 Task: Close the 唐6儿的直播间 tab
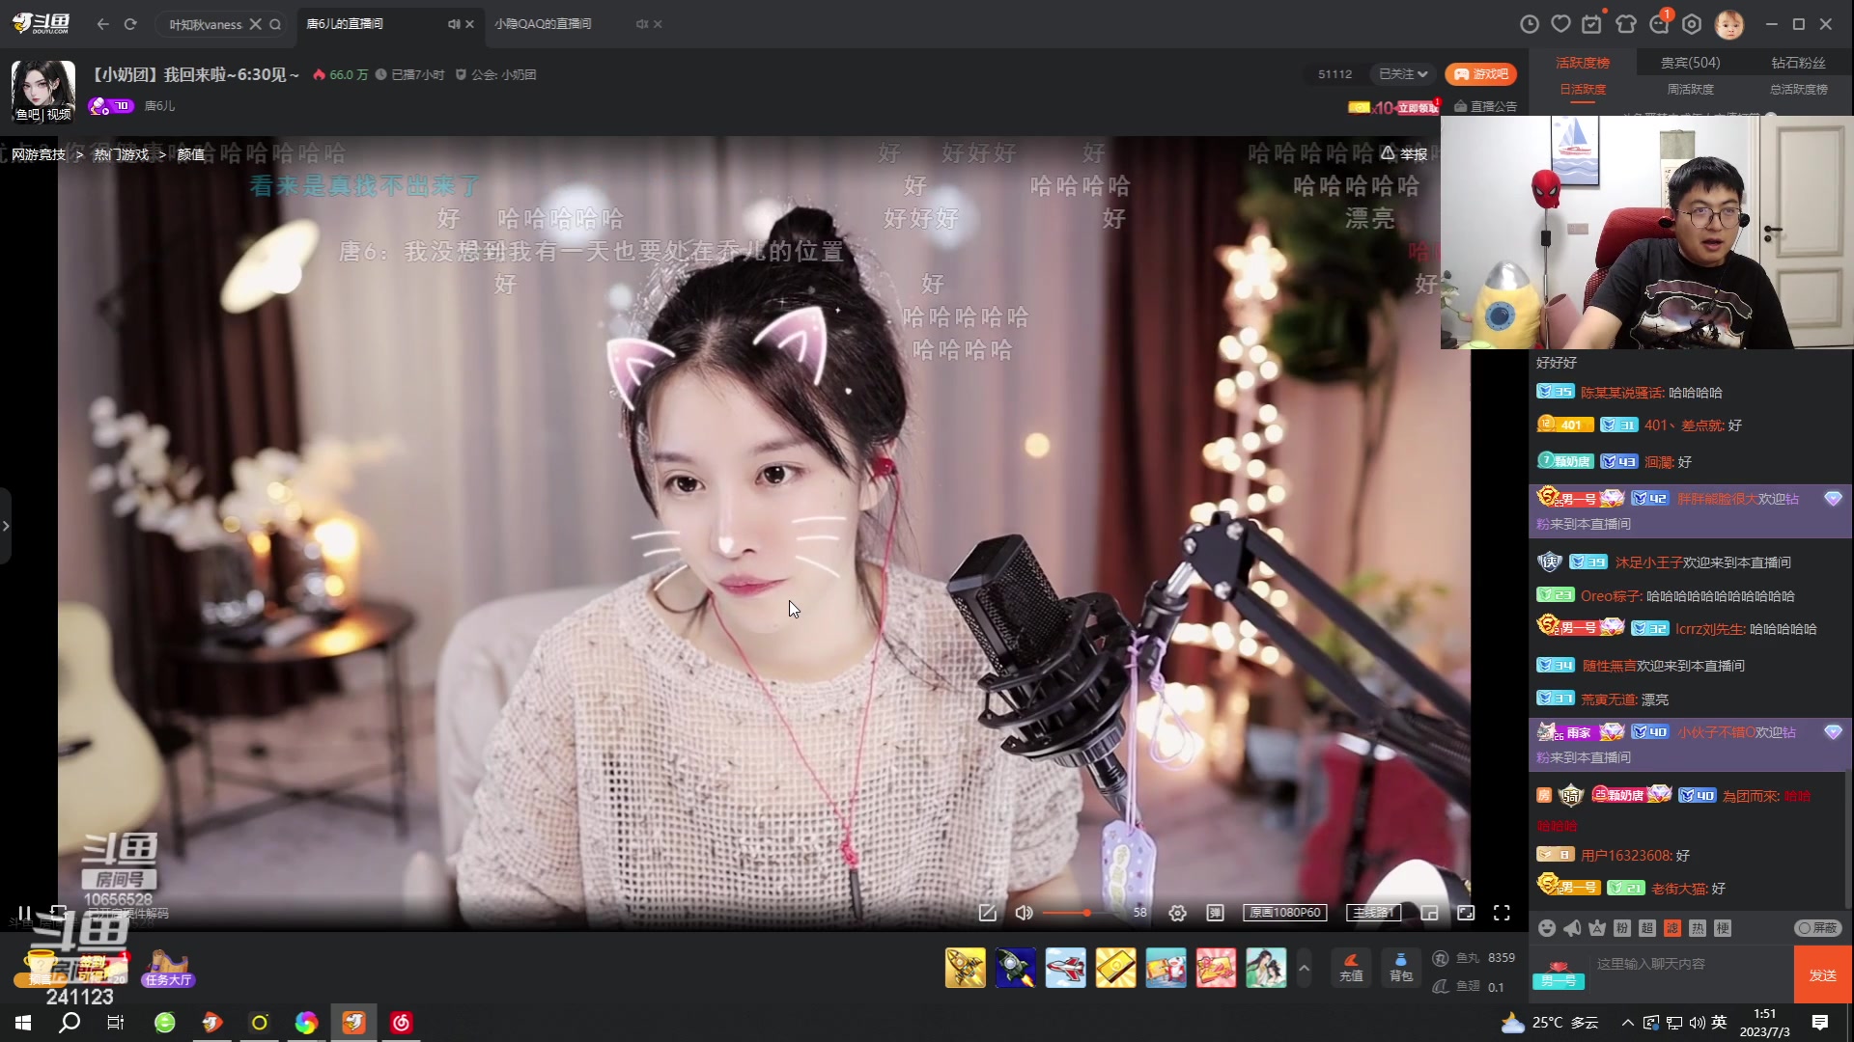pos(470,24)
